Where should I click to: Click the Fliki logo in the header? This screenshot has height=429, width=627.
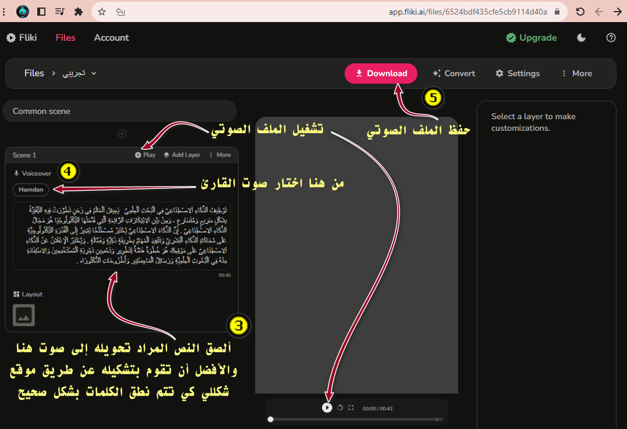pos(22,38)
